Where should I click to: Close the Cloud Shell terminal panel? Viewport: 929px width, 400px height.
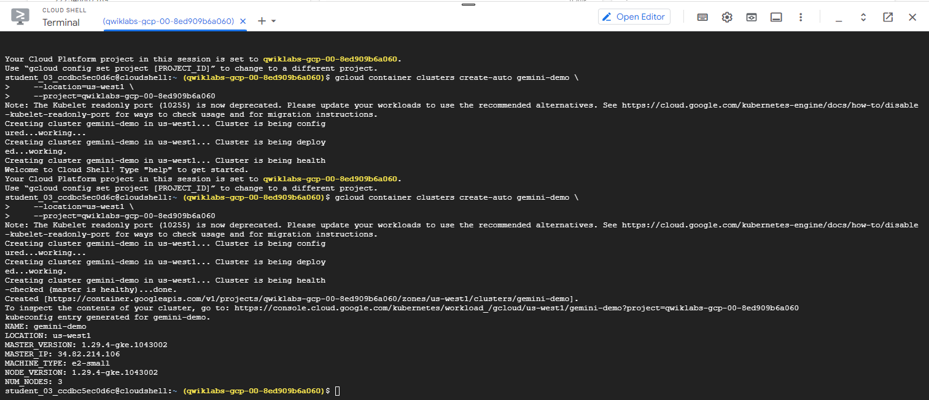912,17
